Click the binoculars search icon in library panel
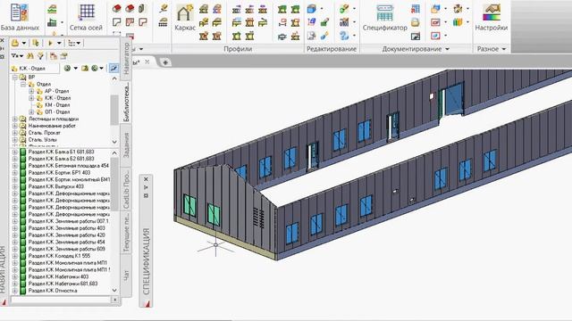 point(30,56)
